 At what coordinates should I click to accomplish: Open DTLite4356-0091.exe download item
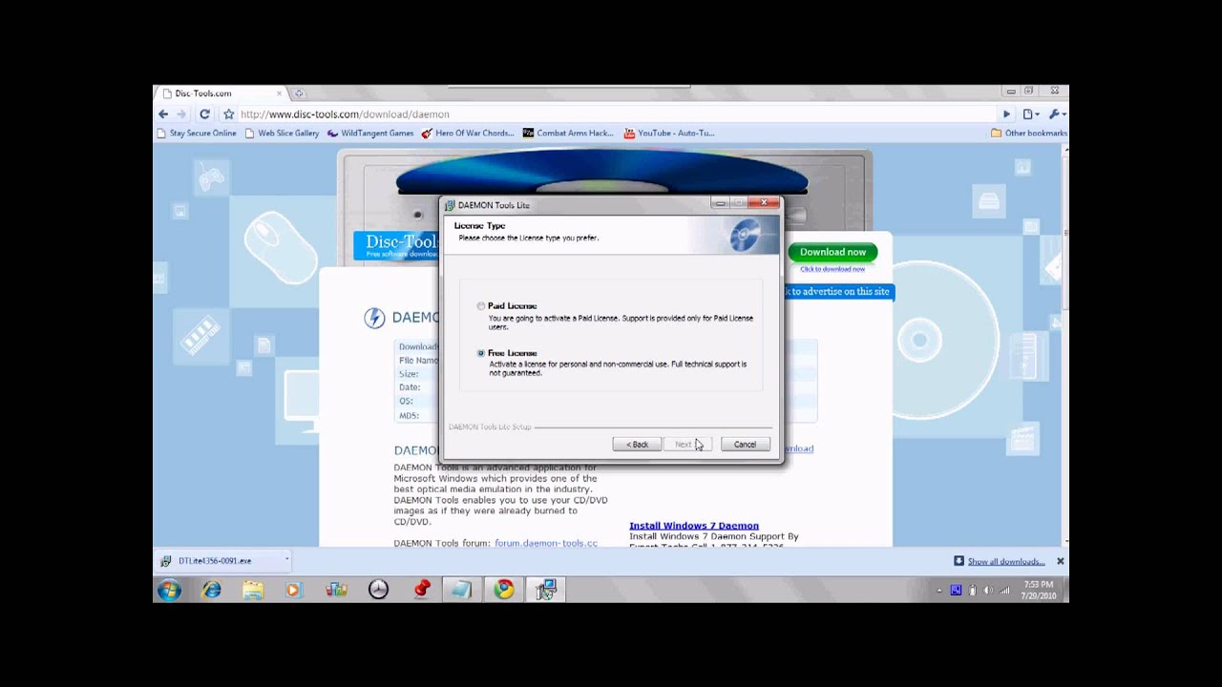click(x=215, y=561)
